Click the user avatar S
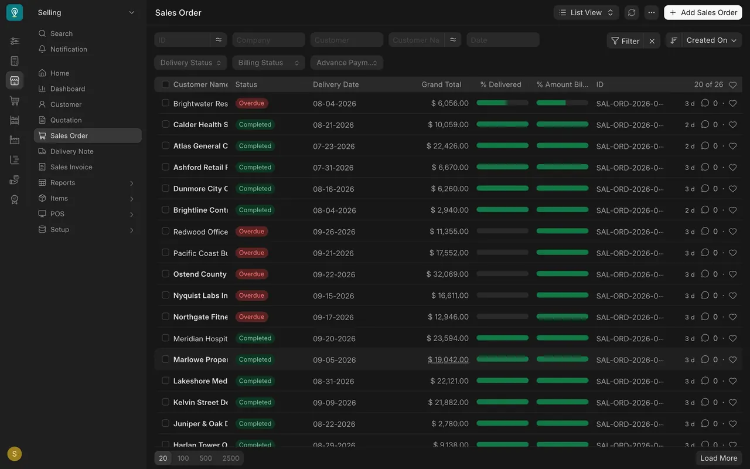Viewport: 750px width, 469px height. pos(15,454)
